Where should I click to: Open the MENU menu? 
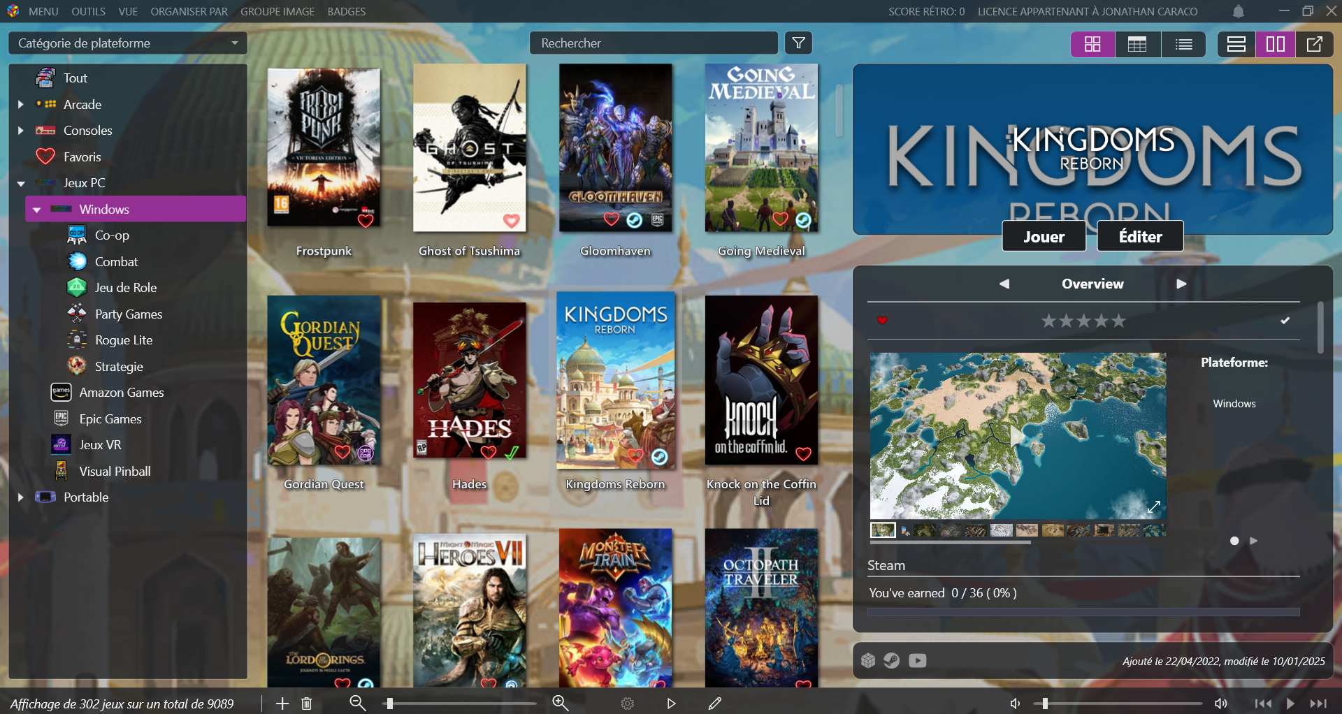coord(43,12)
